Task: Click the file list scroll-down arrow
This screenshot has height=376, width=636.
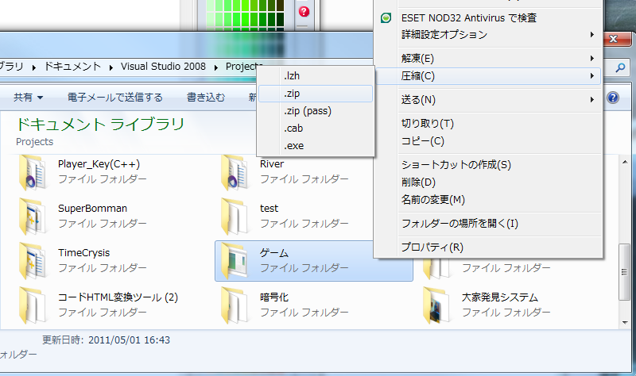Action: [x=625, y=323]
